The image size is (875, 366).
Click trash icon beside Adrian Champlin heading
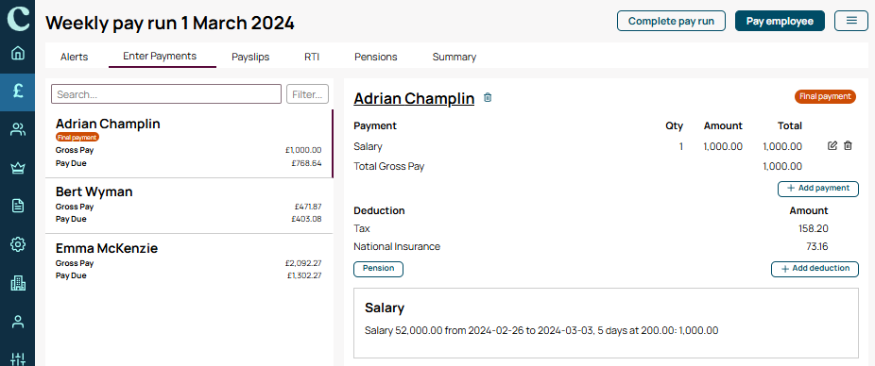[488, 97]
